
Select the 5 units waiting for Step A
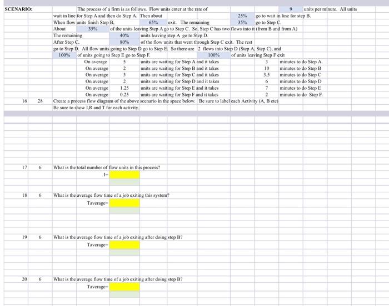click(124, 62)
